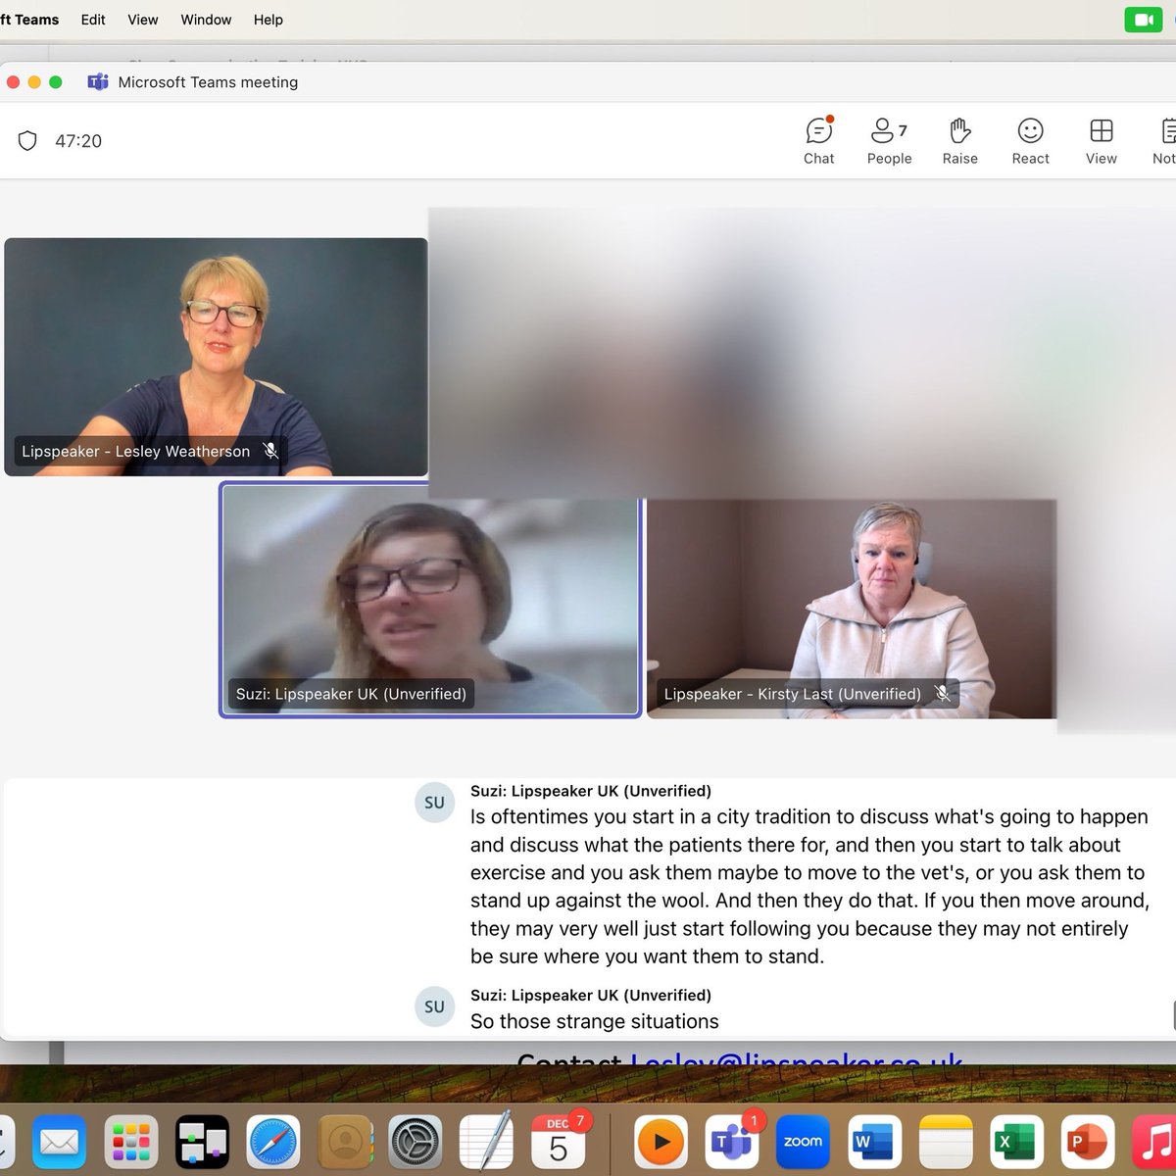Image resolution: width=1176 pixels, height=1176 pixels.
Task: Raise your hand in the meeting
Action: (958, 140)
